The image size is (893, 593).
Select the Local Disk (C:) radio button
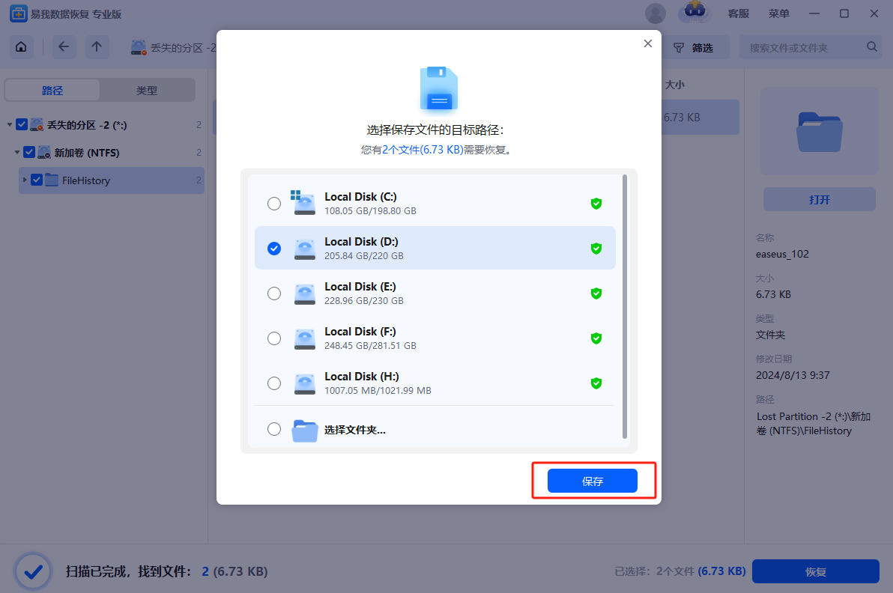pyautogui.click(x=274, y=203)
